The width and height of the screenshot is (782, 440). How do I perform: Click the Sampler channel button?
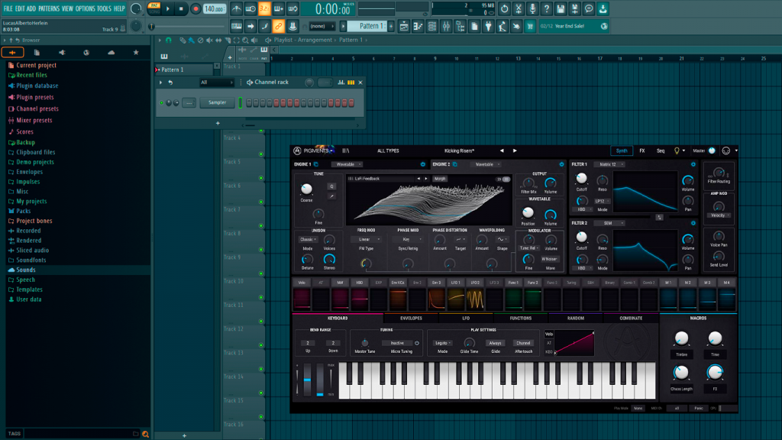[x=218, y=103]
